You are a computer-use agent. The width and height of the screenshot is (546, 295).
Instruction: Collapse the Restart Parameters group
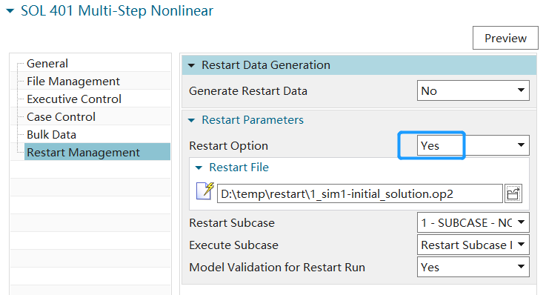[191, 121]
